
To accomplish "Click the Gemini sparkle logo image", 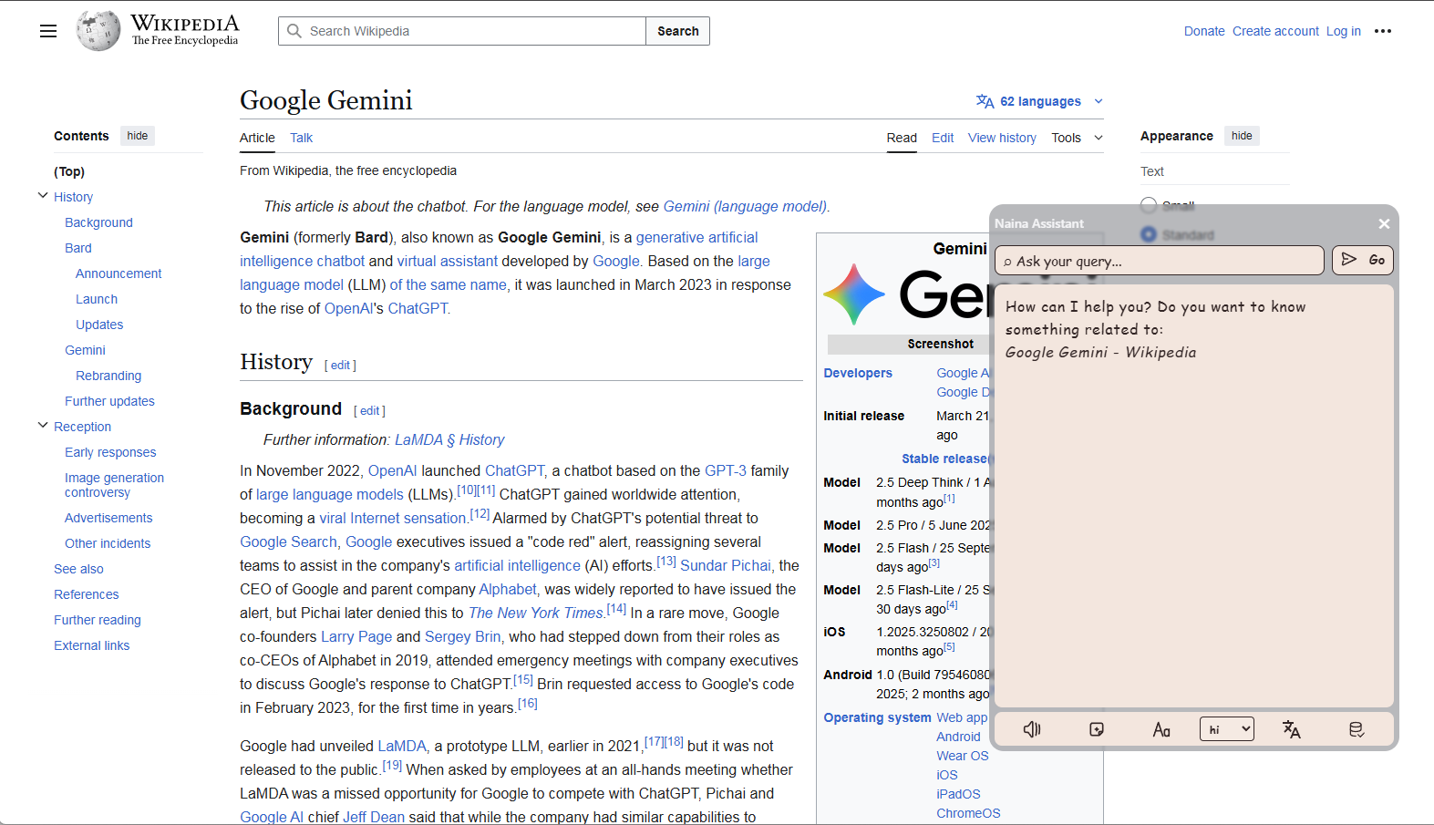I will [854, 294].
